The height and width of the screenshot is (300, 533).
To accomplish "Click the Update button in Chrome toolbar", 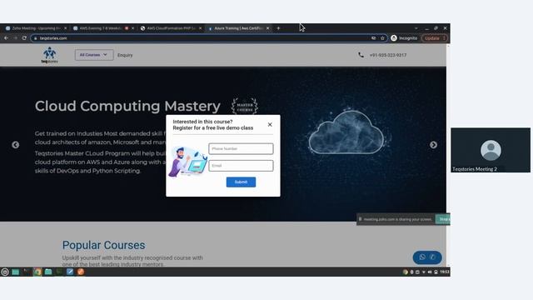I will (x=435, y=38).
